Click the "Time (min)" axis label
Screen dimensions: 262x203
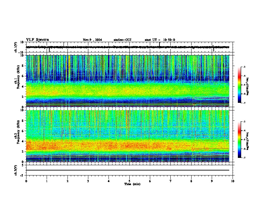click(x=132, y=184)
